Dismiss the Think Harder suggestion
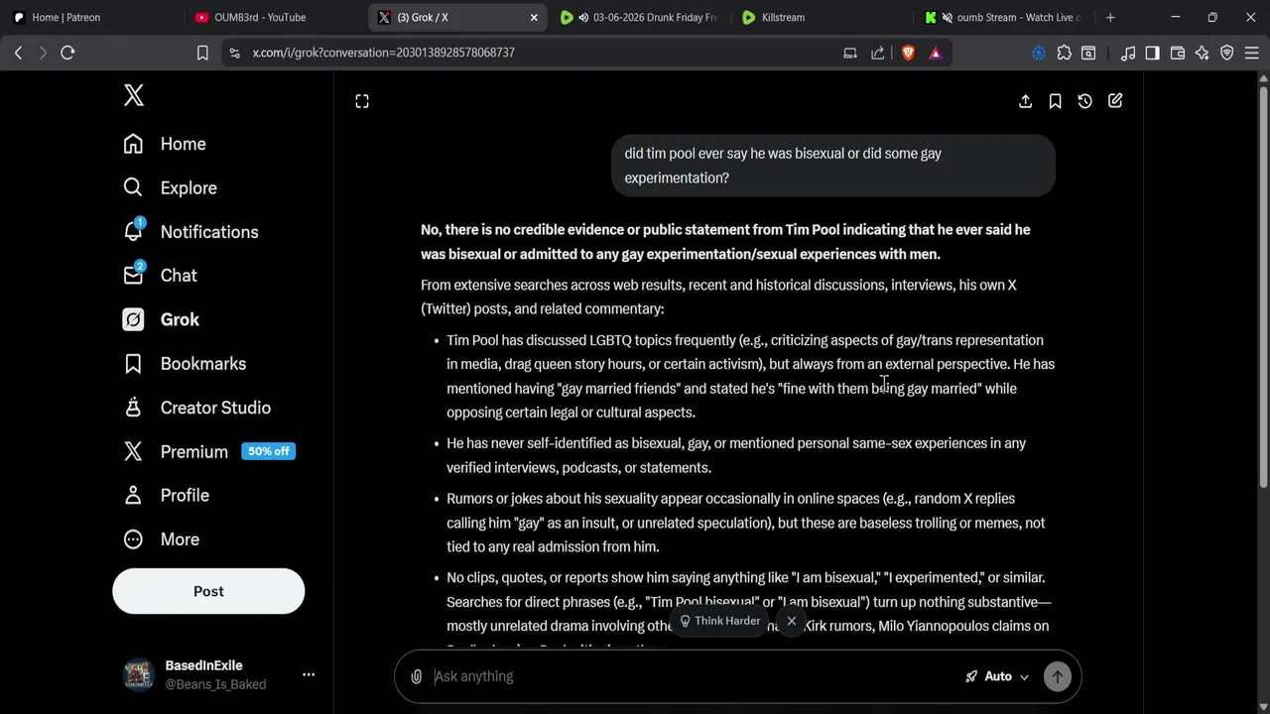Screen dimensions: 1270x714 (x=792, y=622)
